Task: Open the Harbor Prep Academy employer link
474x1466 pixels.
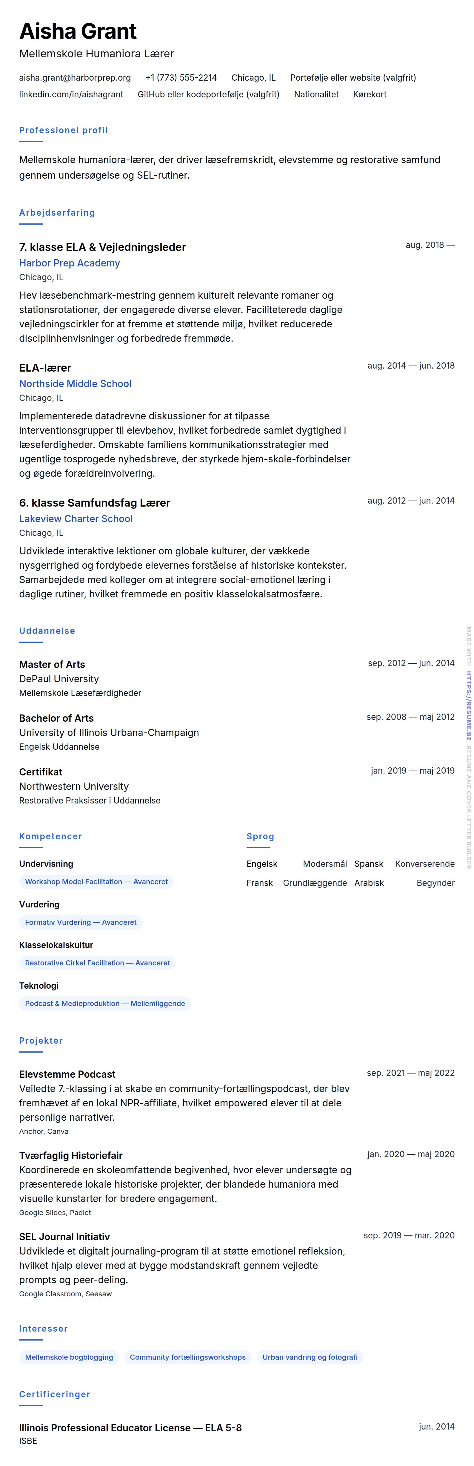Action: pyautogui.click(x=70, y=263)
